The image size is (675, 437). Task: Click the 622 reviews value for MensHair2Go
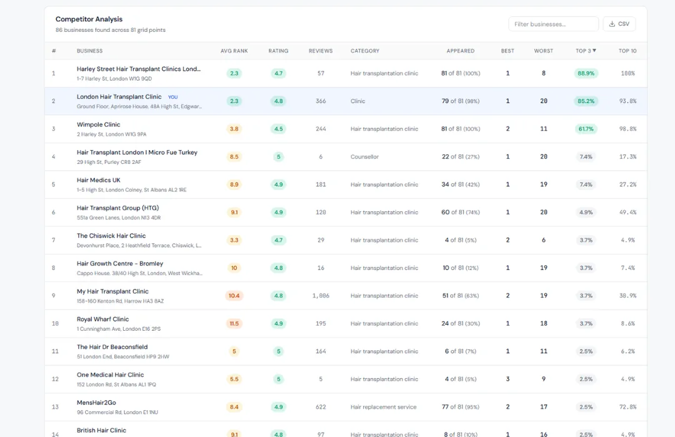[320, 407]
